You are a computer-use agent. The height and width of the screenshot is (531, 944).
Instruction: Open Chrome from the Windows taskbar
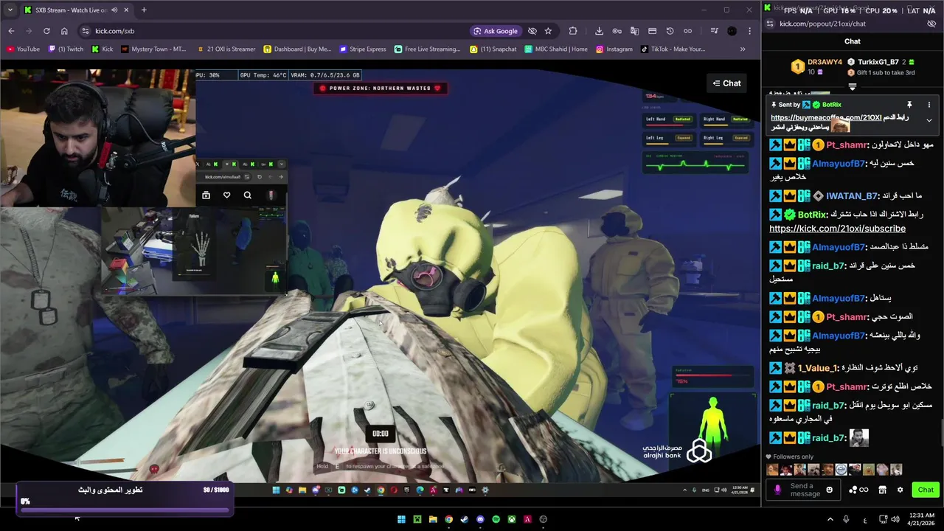point(448,519)
